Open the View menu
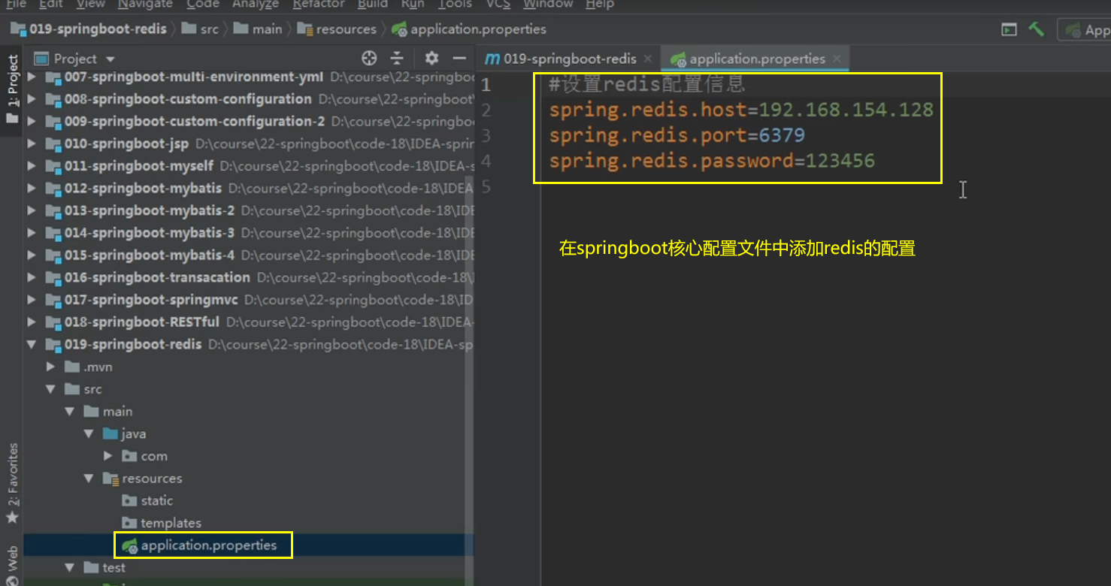This screenshot has width=1111, height=586. (91, 4)
